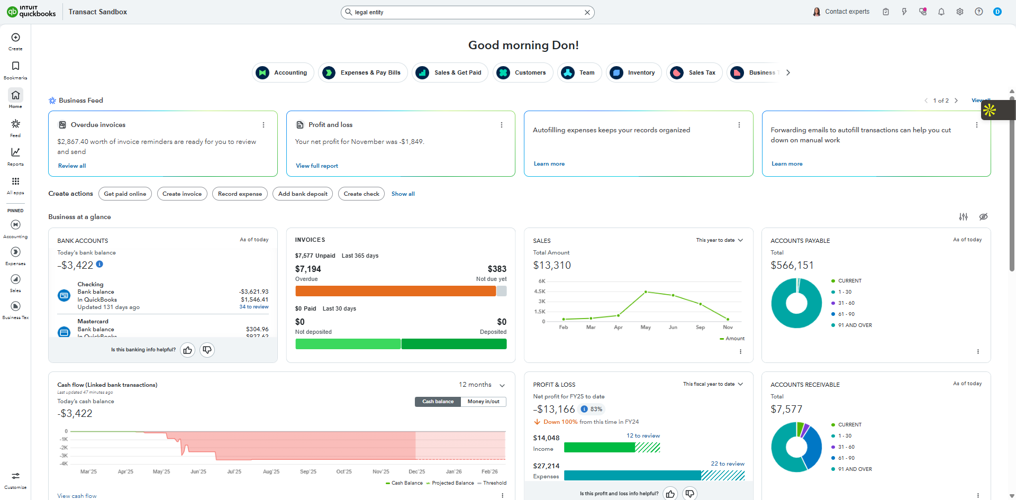Switch to the Inventory shortcut
Viewport: 1016px width, 500px height.
click(x=633, y=72)
